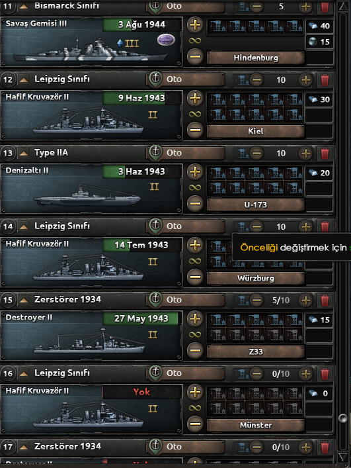Click the scroll down arrow of production list
The image size is (351, 468).
click(x=343, y=457)
